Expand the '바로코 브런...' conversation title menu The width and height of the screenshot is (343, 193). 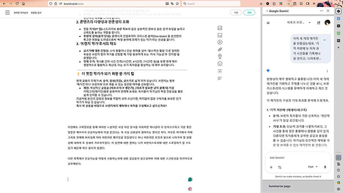point(310,23)
